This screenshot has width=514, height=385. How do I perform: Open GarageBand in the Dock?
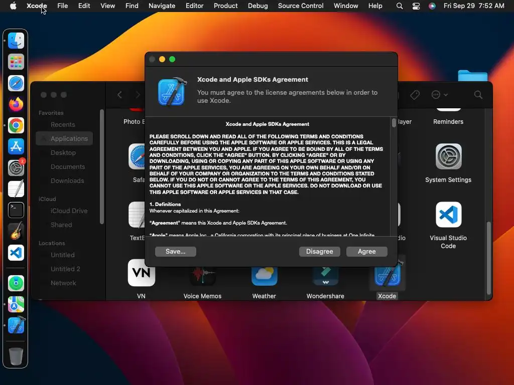click(16, 231)
